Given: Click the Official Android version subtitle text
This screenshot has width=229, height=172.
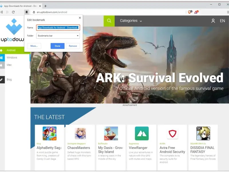Looking at the screenshot, I should 171,88.
